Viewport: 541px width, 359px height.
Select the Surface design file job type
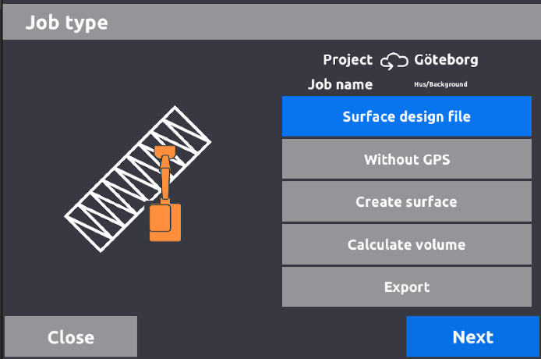click(406, 117)
